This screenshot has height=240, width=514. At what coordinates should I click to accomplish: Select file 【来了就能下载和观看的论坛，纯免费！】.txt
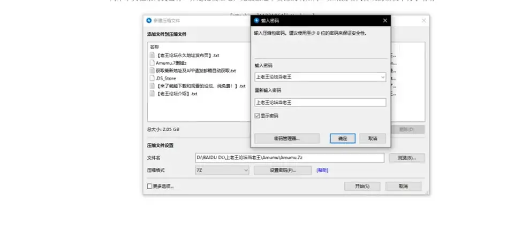pyautogui.click(x=201, y=86)
